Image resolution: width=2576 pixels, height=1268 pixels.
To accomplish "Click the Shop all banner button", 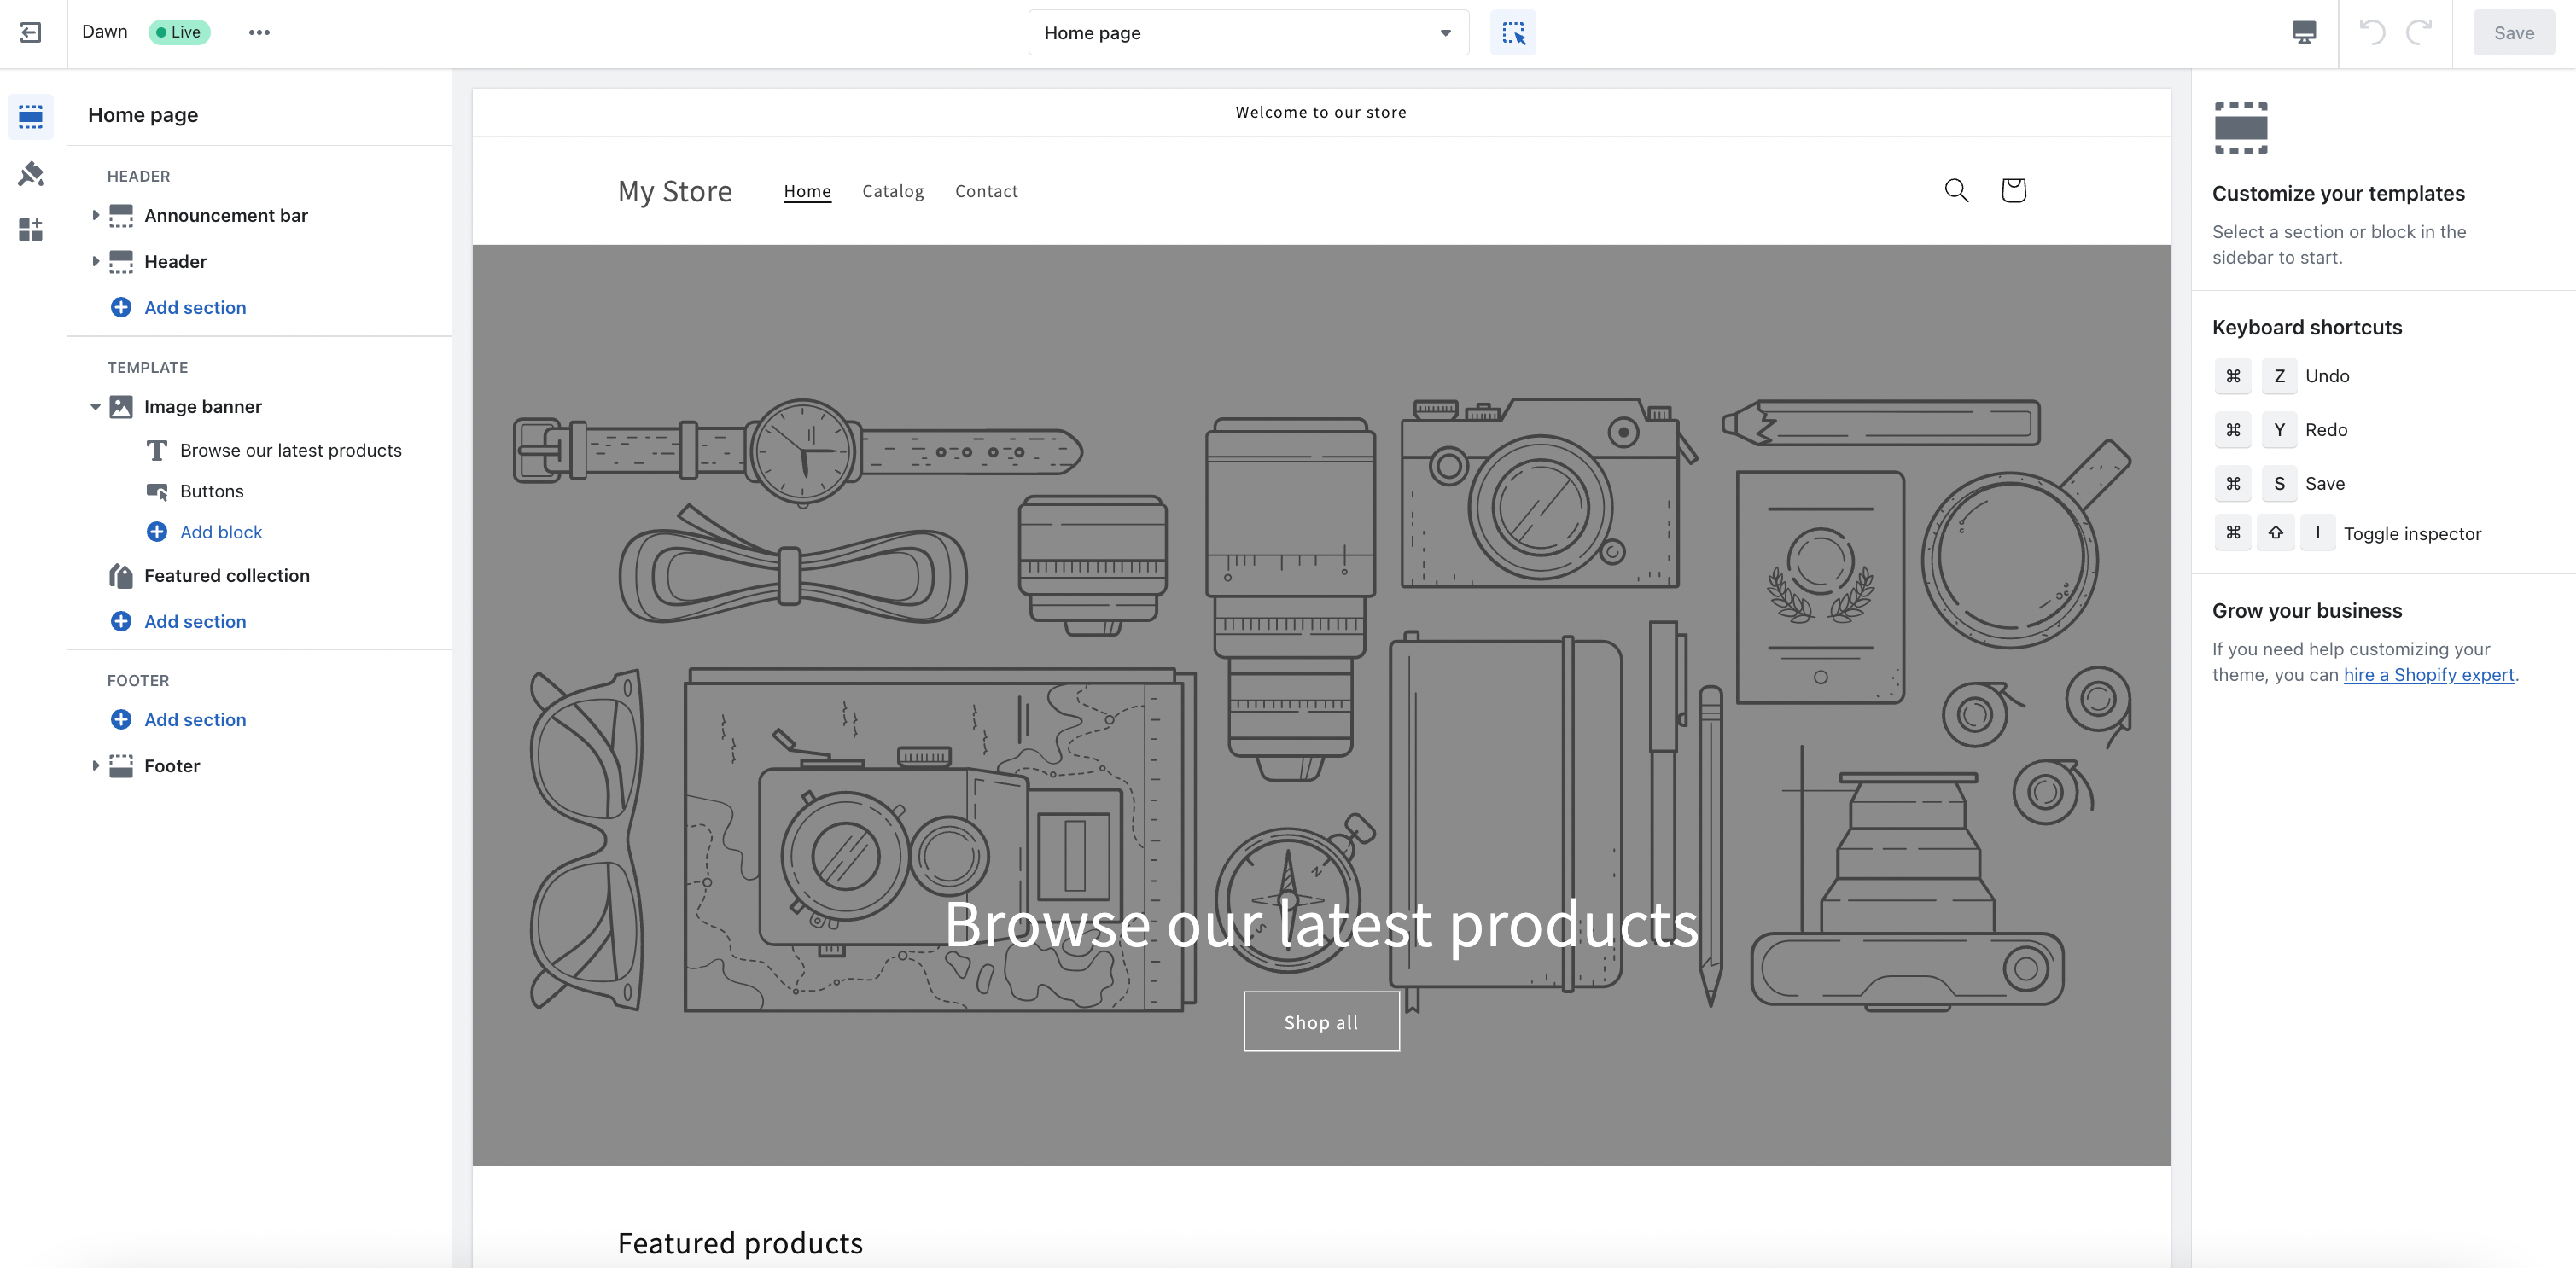I will (1321, 1022).
